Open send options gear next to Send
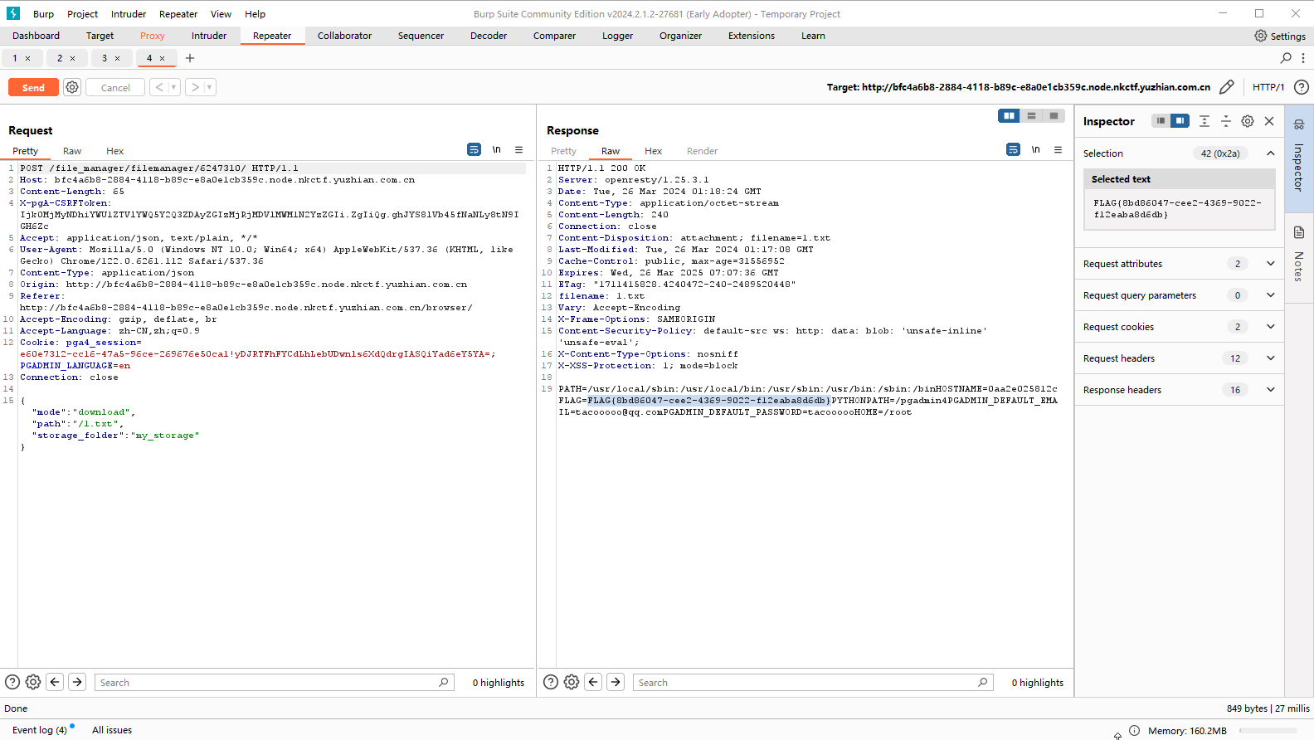Screen dimensions: 1314x740 [72, 87]
